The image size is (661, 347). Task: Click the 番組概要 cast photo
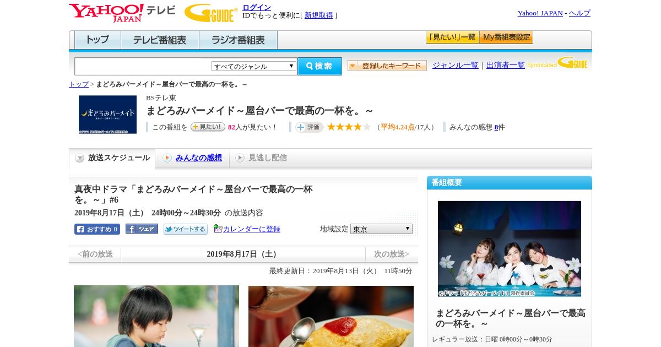(x=510, y=249)
